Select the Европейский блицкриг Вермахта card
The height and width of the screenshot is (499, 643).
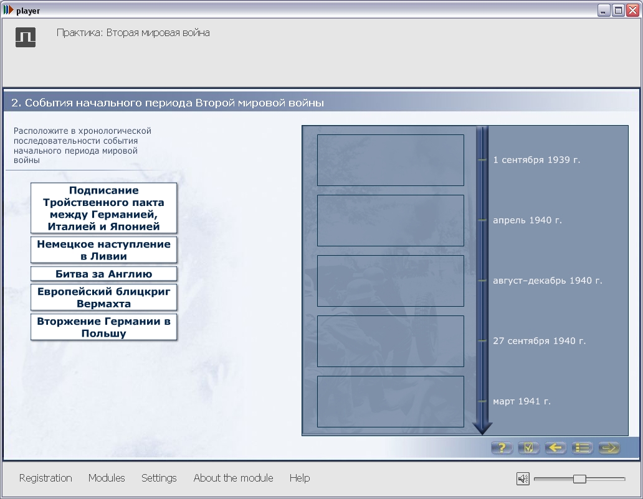coord(104,297)
